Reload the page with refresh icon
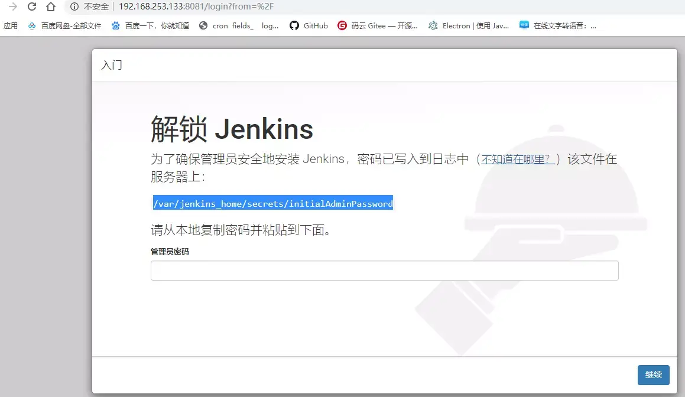This screenshot has width=685, height=397. (x=32, y=6)
